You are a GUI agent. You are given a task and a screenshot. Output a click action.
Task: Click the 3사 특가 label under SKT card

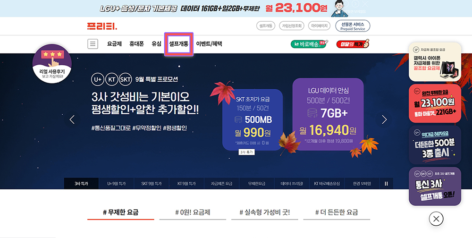pyautogui.click(x=247, y=152)
